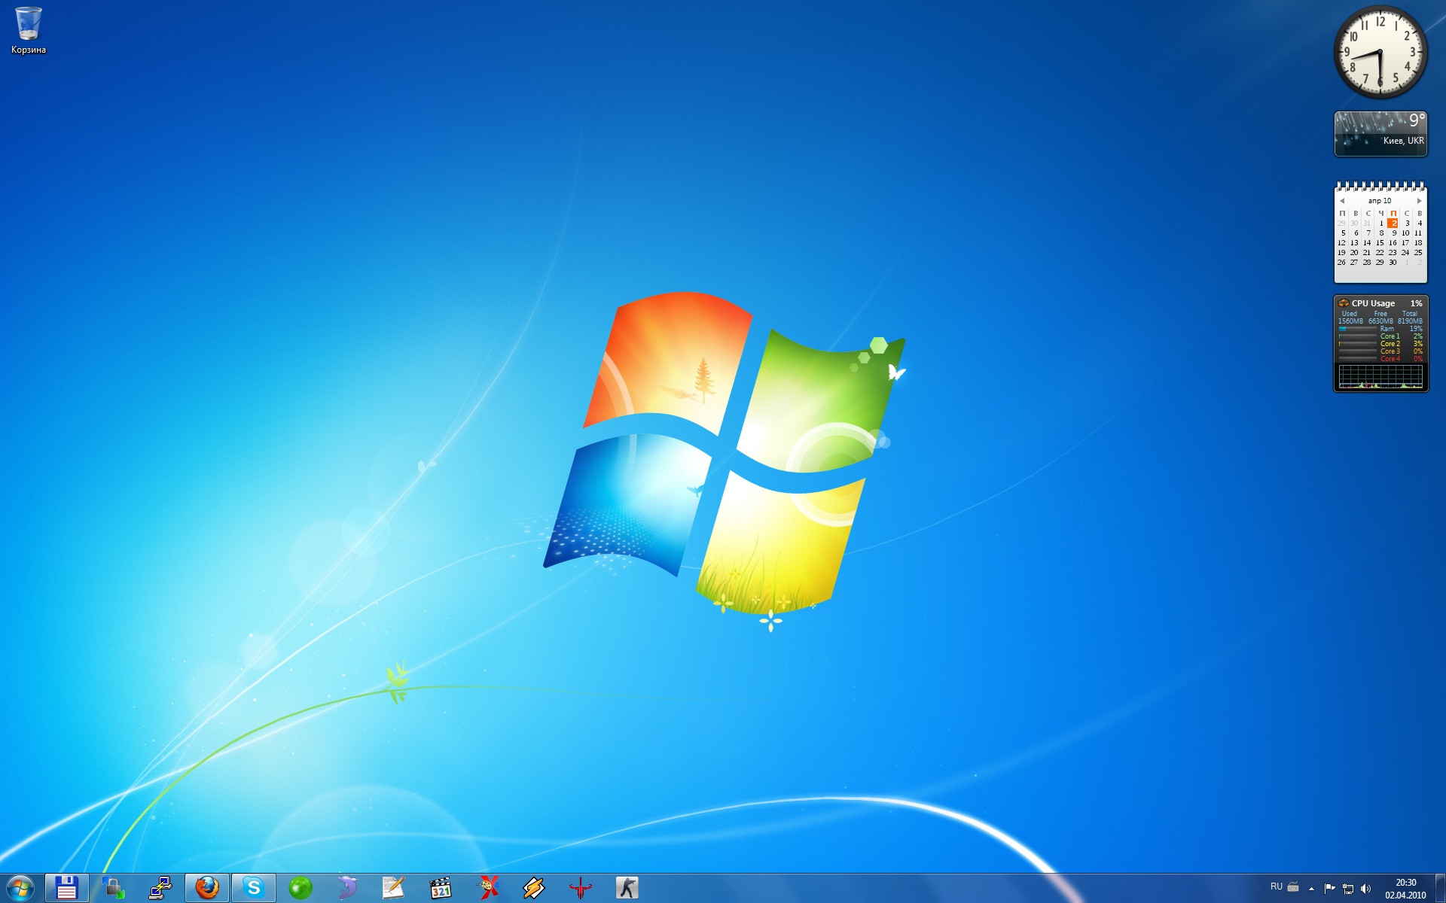Open the Quake III taskbar icon

tap(580, 888)
